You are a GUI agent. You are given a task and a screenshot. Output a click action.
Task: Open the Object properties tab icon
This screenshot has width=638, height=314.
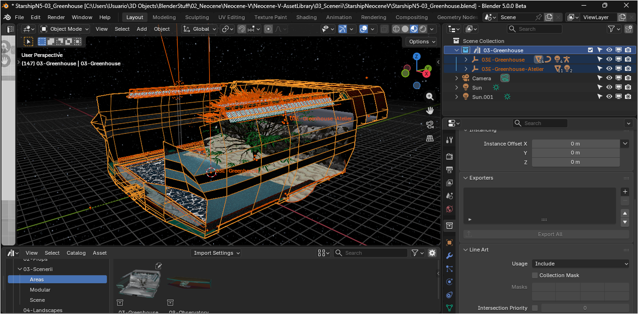(449, 243)
